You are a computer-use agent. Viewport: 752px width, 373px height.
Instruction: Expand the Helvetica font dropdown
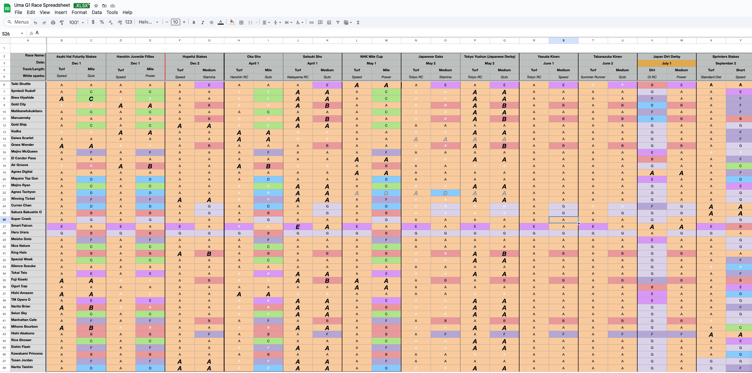pos(149,22)
